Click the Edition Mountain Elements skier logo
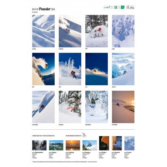This screenshot has height=167, width=167. [84, 135]
